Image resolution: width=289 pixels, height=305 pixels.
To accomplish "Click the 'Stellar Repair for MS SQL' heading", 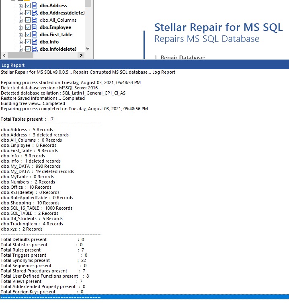I will 218,27.
